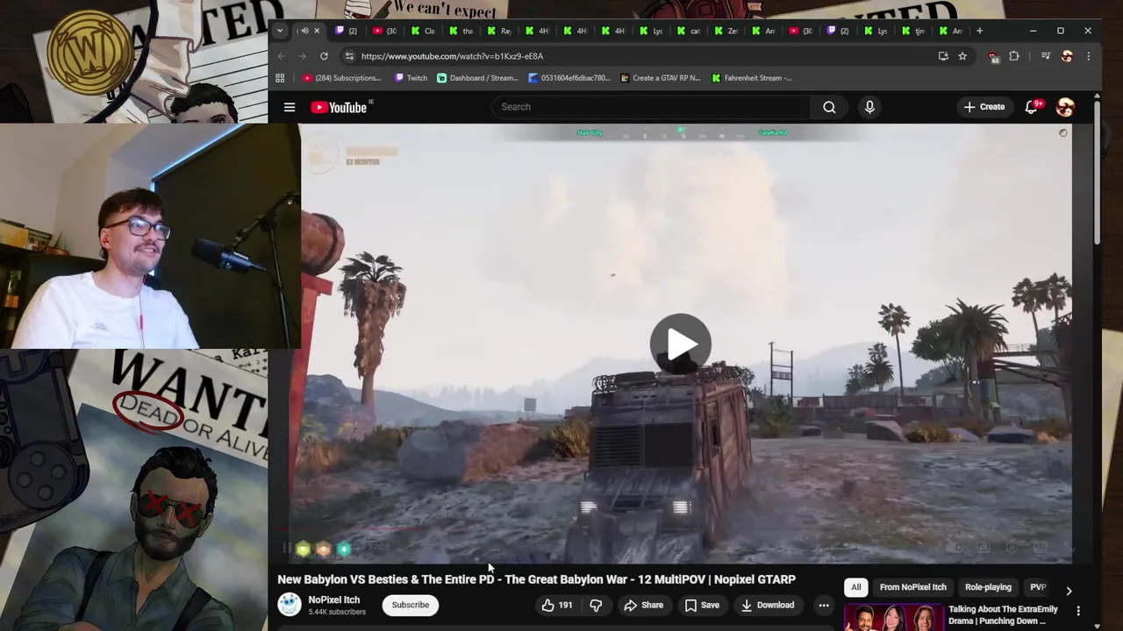Open Fahrenheit Stream bookmark
Viewport: 1123px width, 631px height.
point(752,78)
